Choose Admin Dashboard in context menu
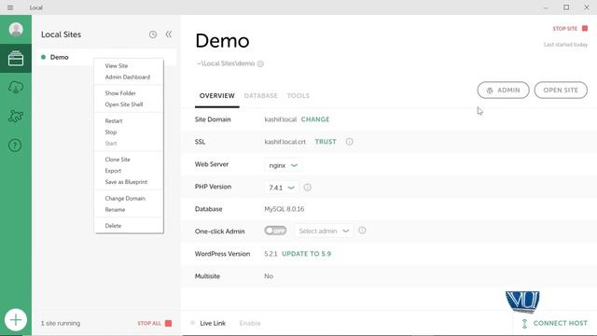597x336 pixels. (129, 77)
